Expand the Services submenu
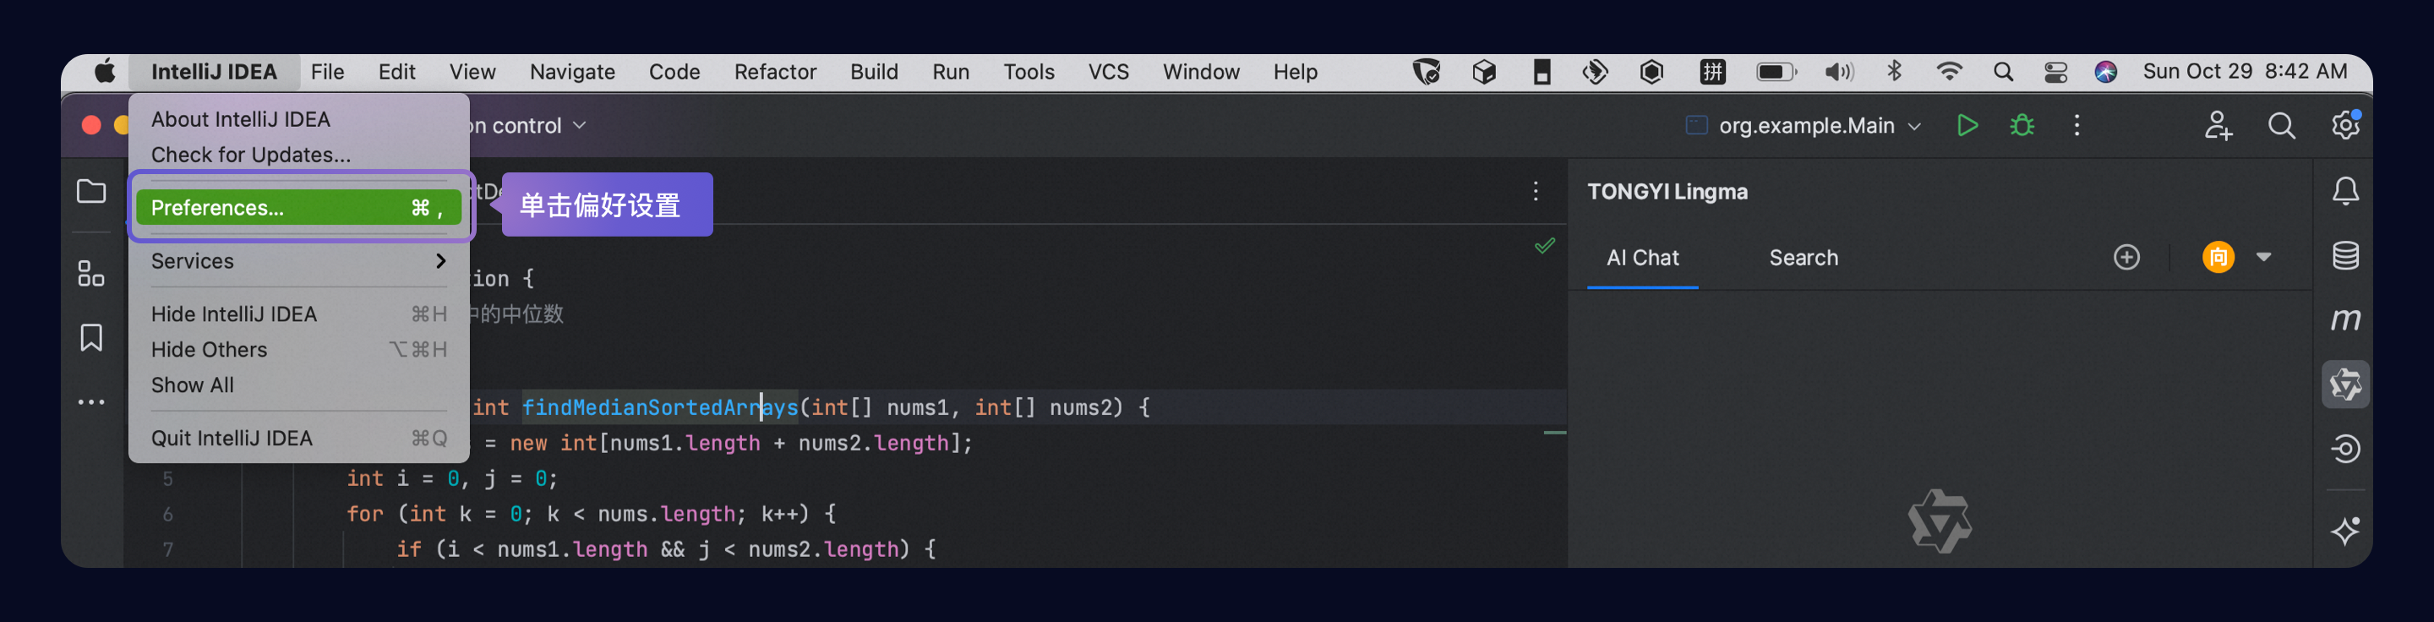2434x622 pixels. point(298,261)
